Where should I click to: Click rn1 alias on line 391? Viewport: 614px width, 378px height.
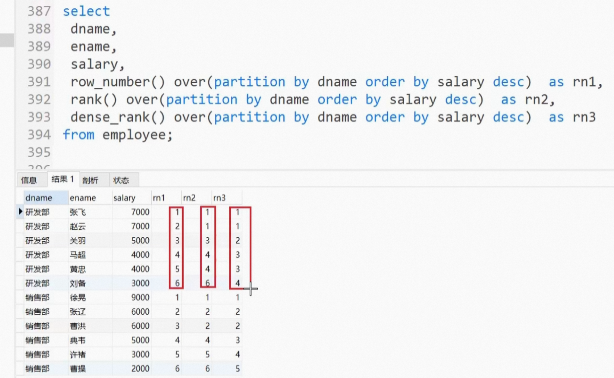tap(584, 82)
